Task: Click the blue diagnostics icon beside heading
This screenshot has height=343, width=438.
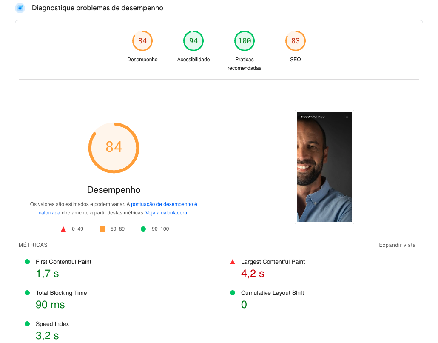Action: click(x=20, y=8)
